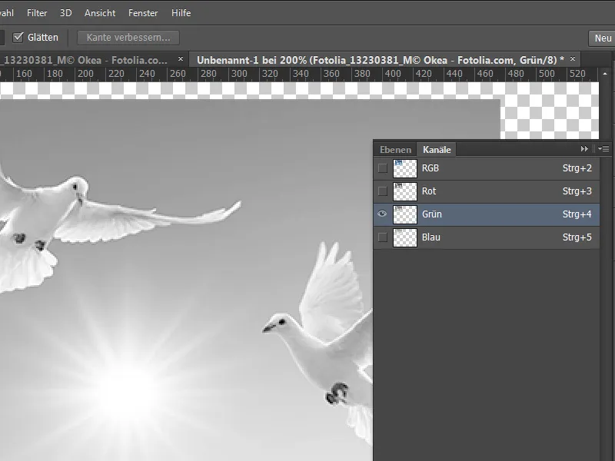
Task: Select the Grün channel name
Action: [432, 214]
